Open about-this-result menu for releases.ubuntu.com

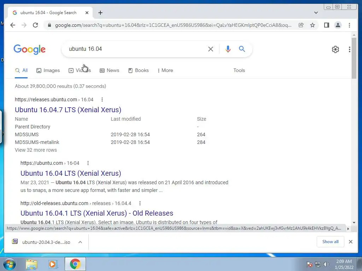point(102,100)
